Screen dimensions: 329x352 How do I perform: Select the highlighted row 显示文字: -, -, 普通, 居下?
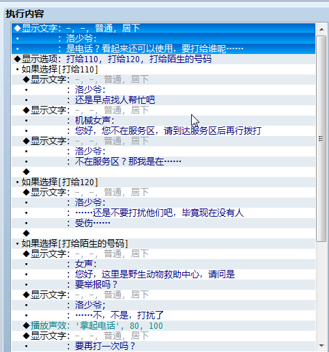tap(163, 28)
